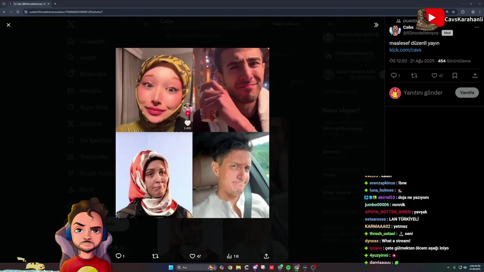Close the photo viewer with the X icon
Image resolution: width=484 pixels, height=272 pixels.
(8, 25)
